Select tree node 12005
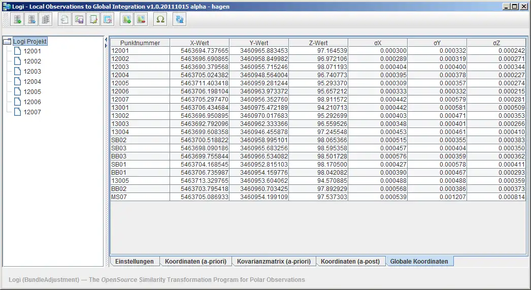The height and width of the screenshot is (290, 531). [x=32, y=92]
